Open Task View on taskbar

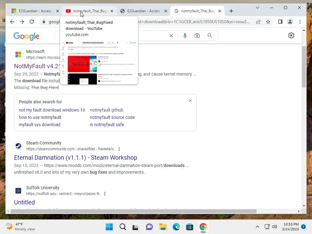tap(135, 227)
